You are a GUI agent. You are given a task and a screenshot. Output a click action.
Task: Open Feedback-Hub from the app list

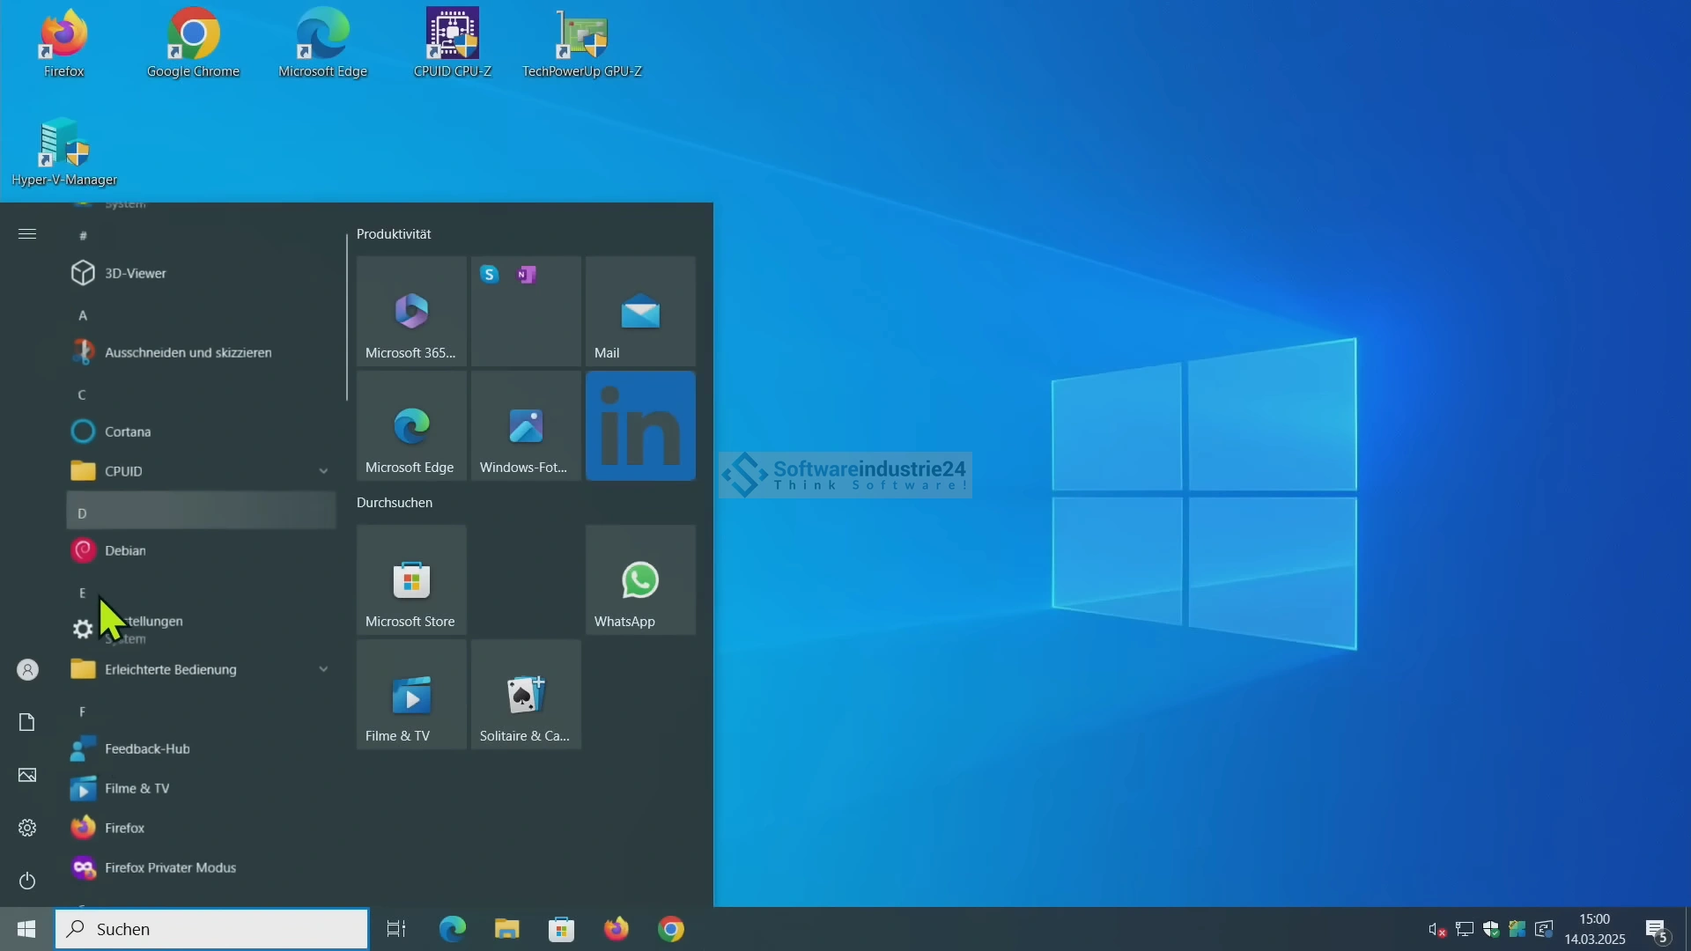[147, 748]
